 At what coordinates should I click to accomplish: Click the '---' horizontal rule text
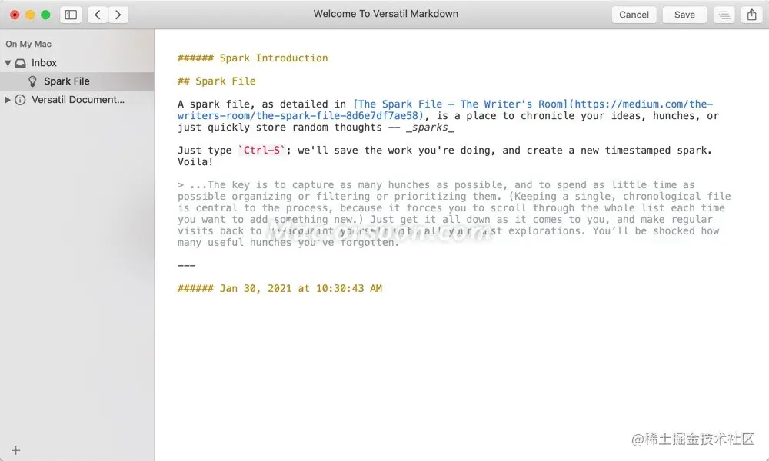(186, 266)
